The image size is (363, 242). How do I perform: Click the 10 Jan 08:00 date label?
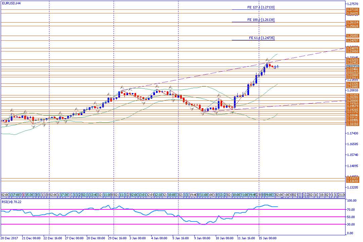(x=225, y=238)
